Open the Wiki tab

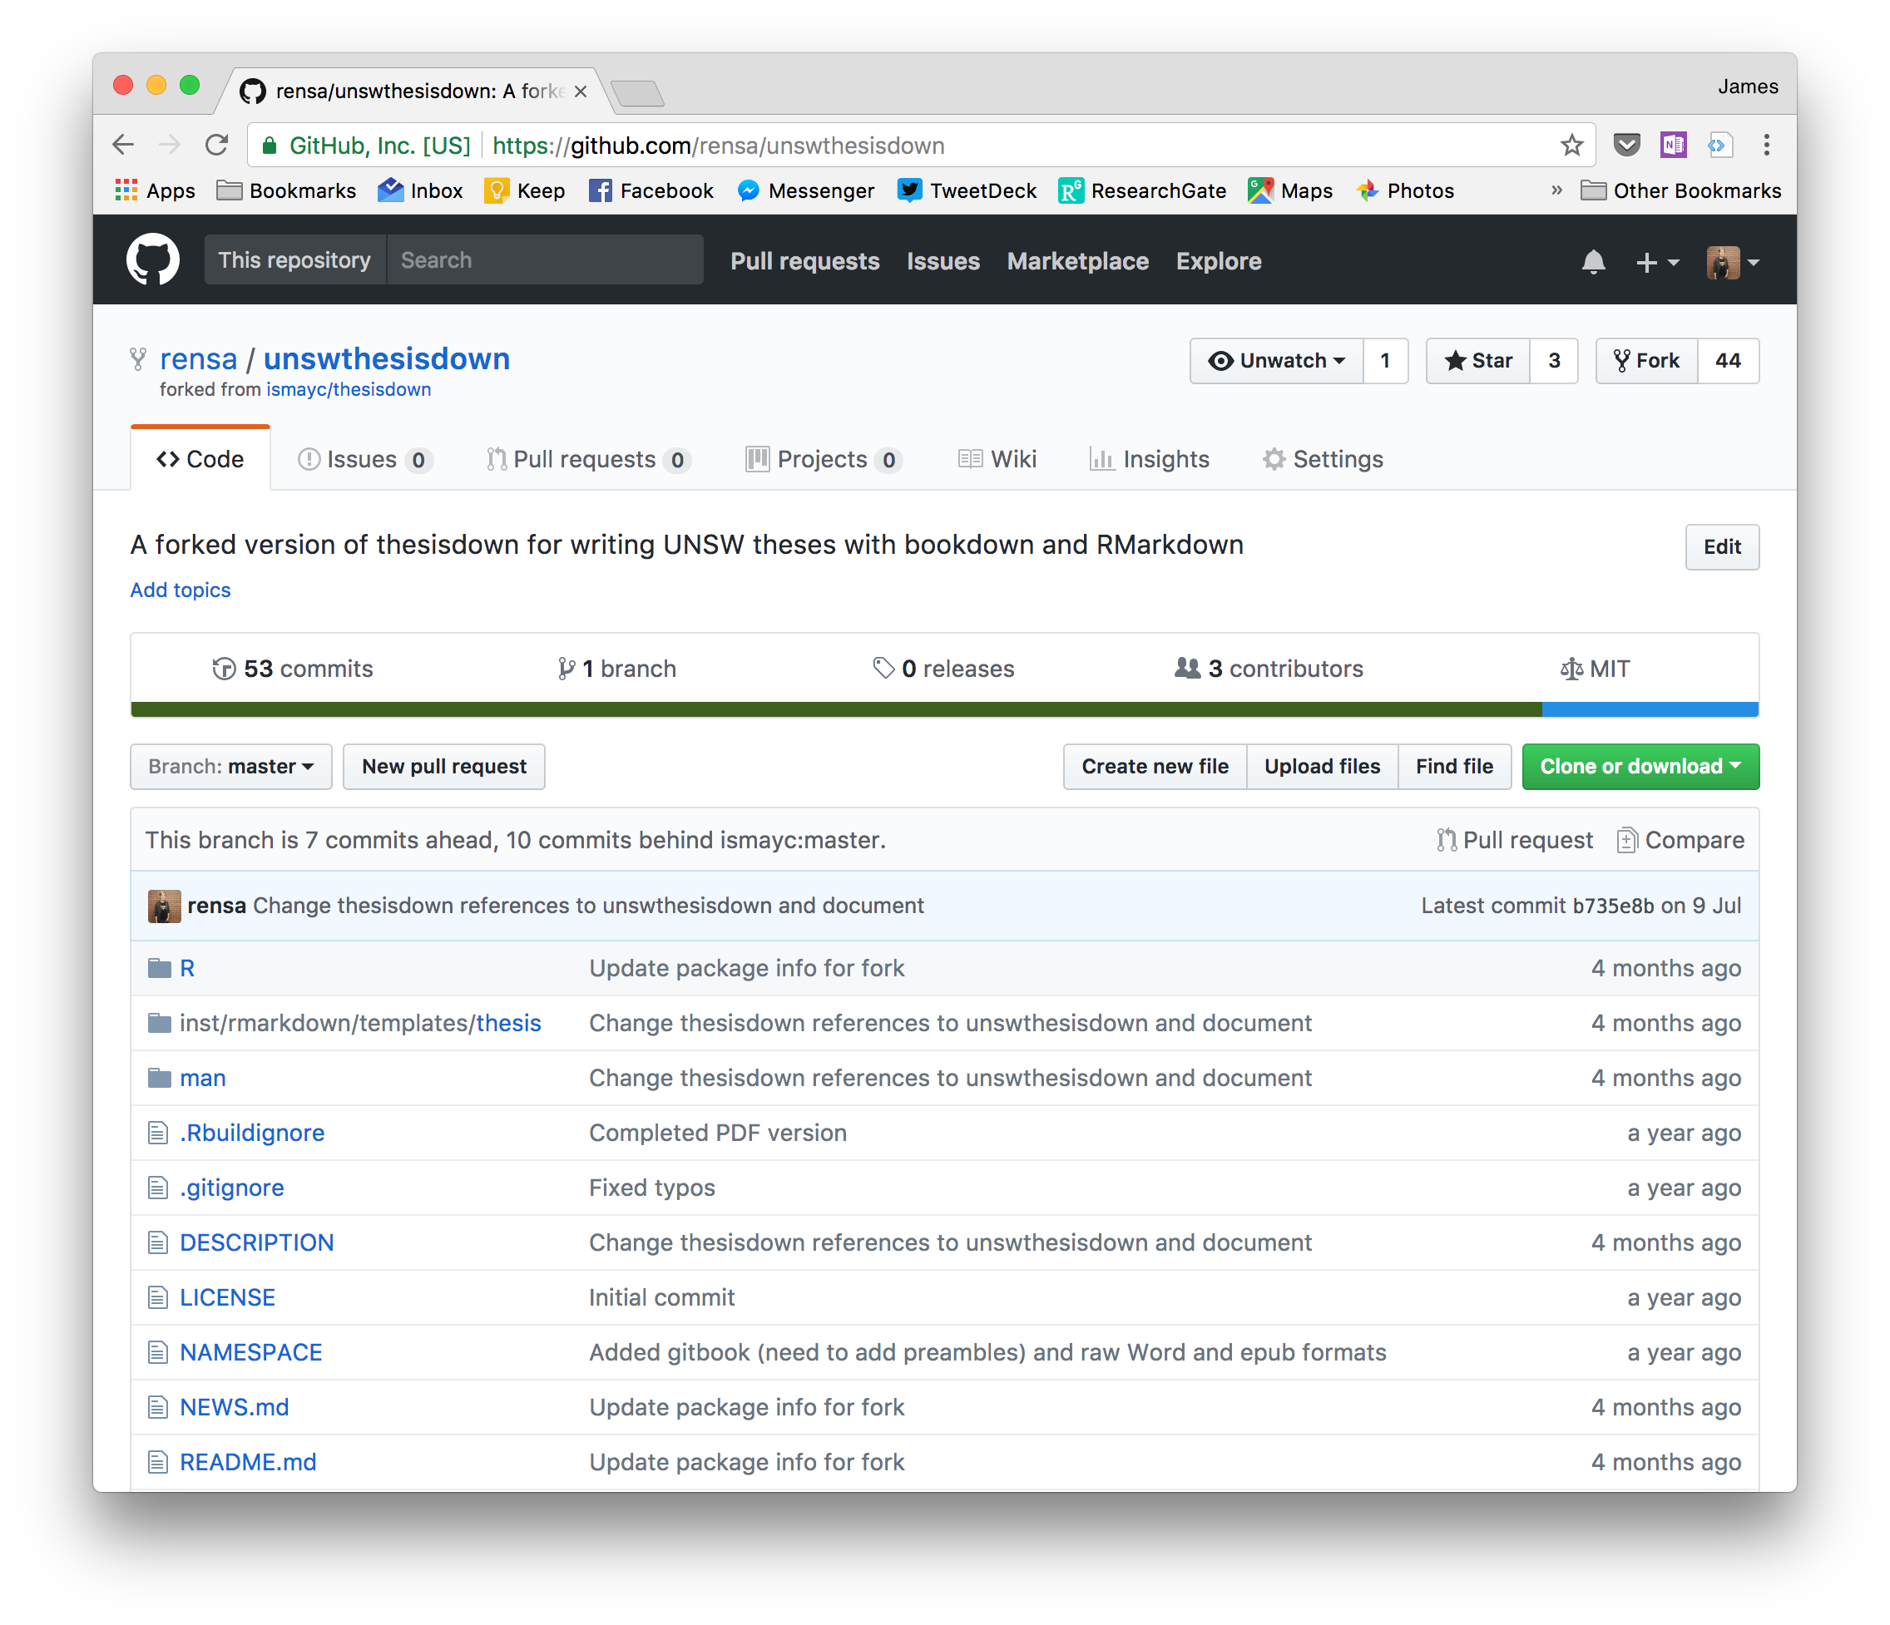point(997,460)
